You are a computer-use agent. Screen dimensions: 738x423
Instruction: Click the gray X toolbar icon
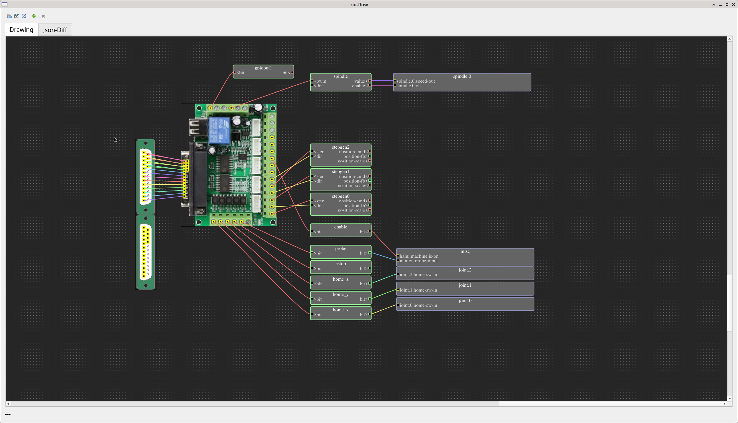43,16
